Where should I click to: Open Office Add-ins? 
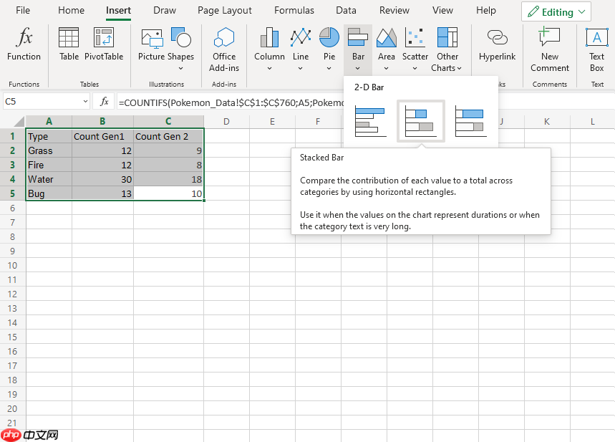tap(224, 49)
